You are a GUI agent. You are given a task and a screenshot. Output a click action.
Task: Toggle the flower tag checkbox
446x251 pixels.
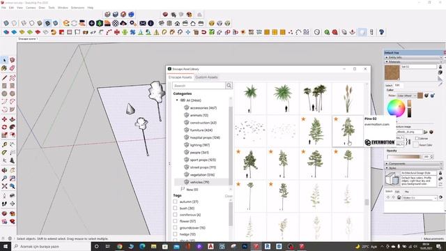click(175, 221)
